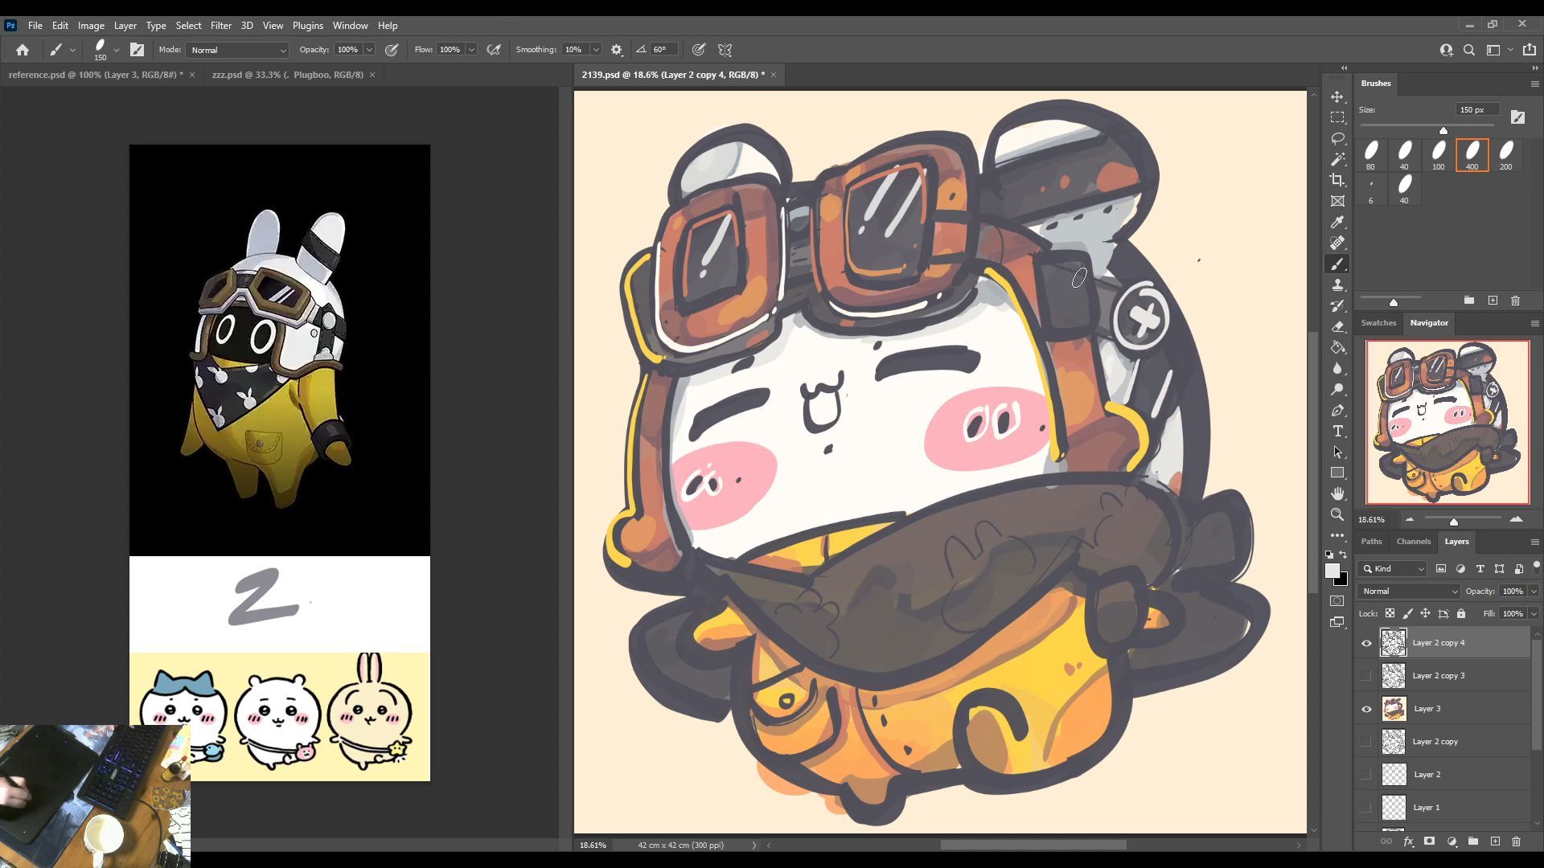
Task: Select the 80 brush preset
Action: 1371,155
